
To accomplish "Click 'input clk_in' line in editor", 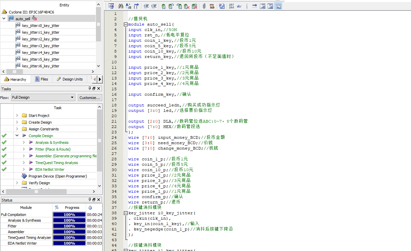I will pyautogui.click(x=152, y=30).
